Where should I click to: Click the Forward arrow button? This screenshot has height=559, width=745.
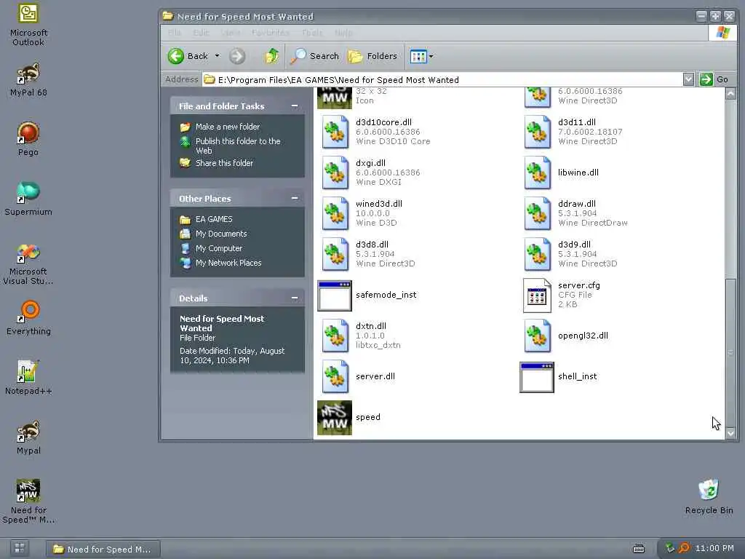(237, 56)
